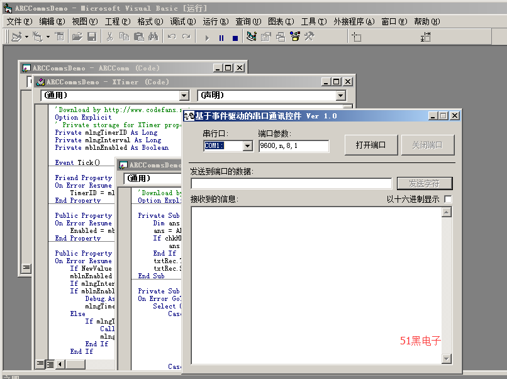Click the Redo toolbar icon
This screenshot has width=507, height=379.
[x=186, y=37]
